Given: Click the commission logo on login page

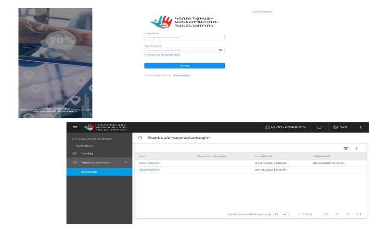Looking at the screenshot, I should click(184, 22).
